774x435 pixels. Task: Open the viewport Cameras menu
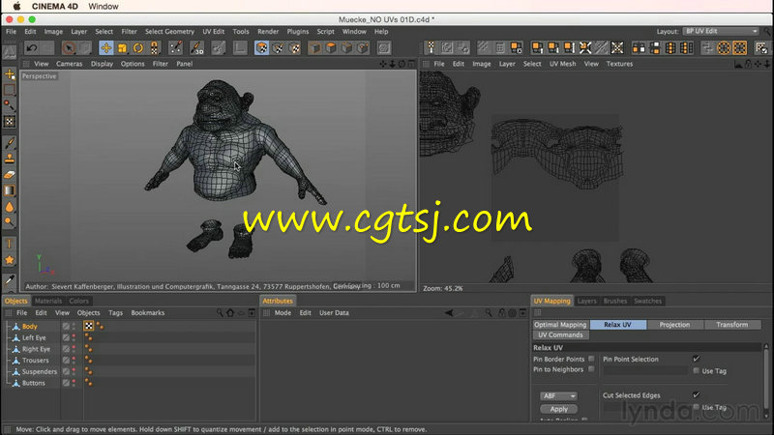(x=69, y=64)
